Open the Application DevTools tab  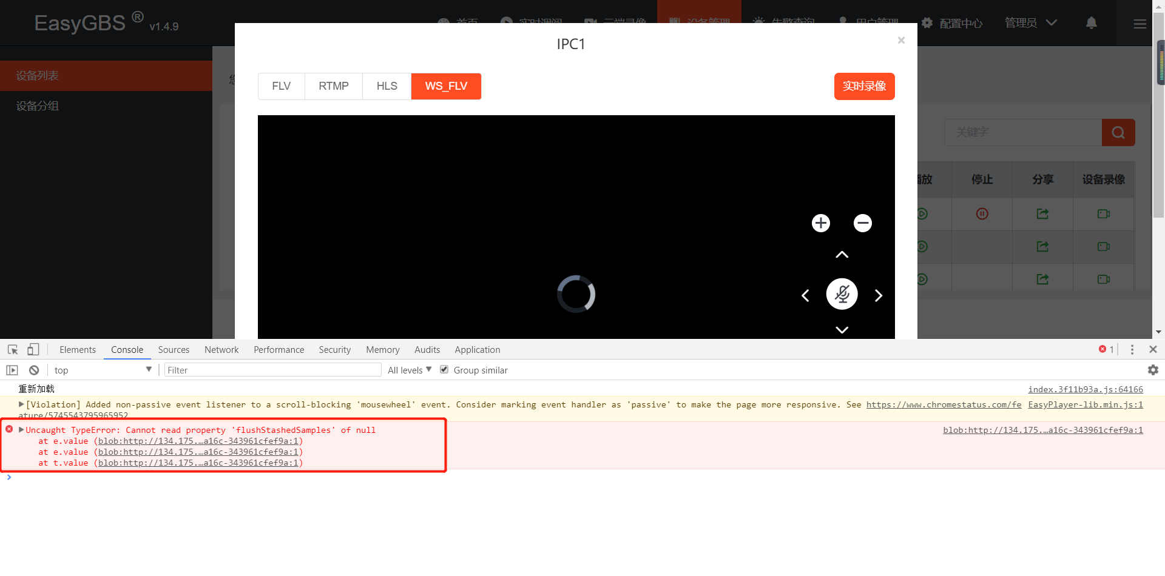478,350
